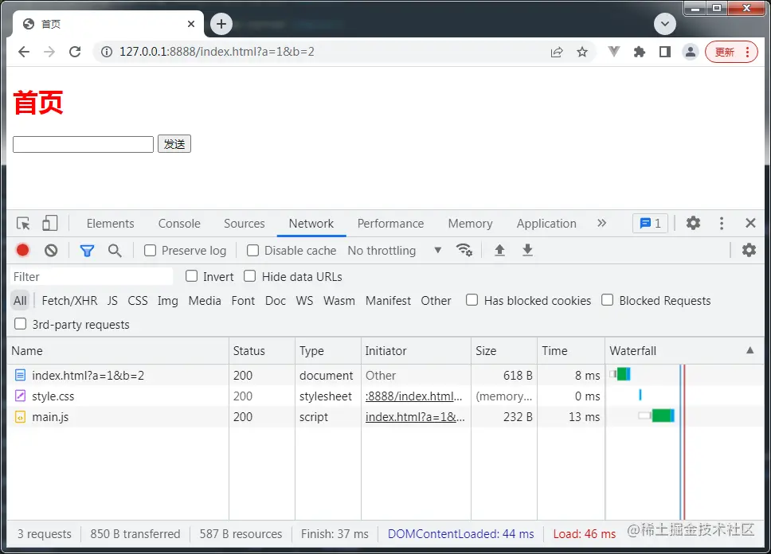The height and width of the screenshot is (554, 771).
Task: Check Has blocked cookies checkbox
Action: 472,300
